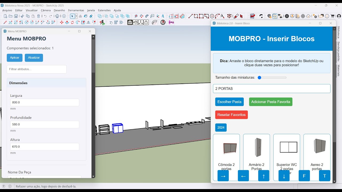The width and height of the screenshot is (342, 192).
Task: Open the Arquivo menu
Action: [x=7, y=10]
